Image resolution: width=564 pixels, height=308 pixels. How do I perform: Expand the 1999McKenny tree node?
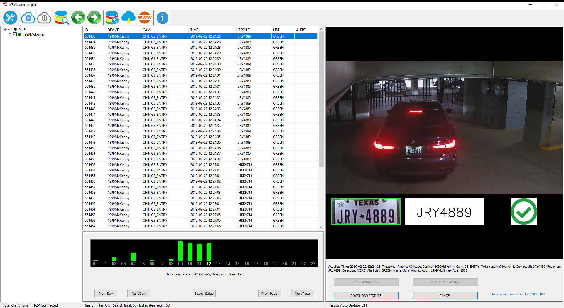(9, 34)
